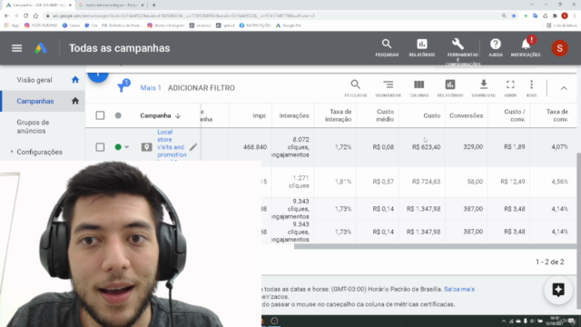Click the blue plus new campaign button
The width and height of the screenshot is (581, 327).
pyautogui.click(x=98, y=75)
